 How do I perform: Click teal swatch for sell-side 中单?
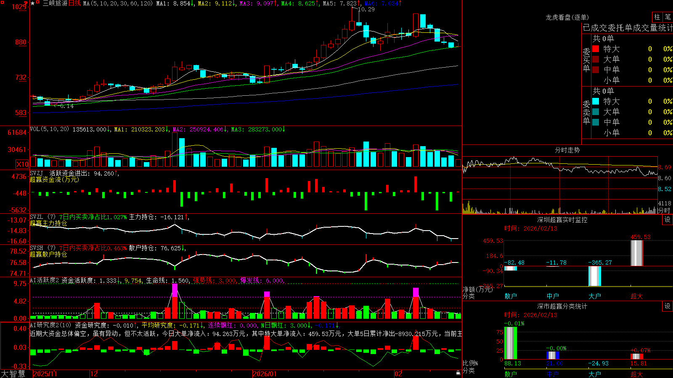point(596,122)
